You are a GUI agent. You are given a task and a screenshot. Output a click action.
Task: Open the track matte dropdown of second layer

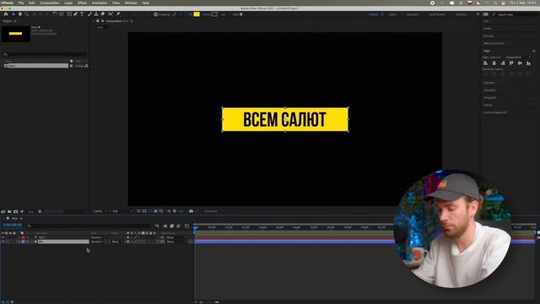coord(117,242)
